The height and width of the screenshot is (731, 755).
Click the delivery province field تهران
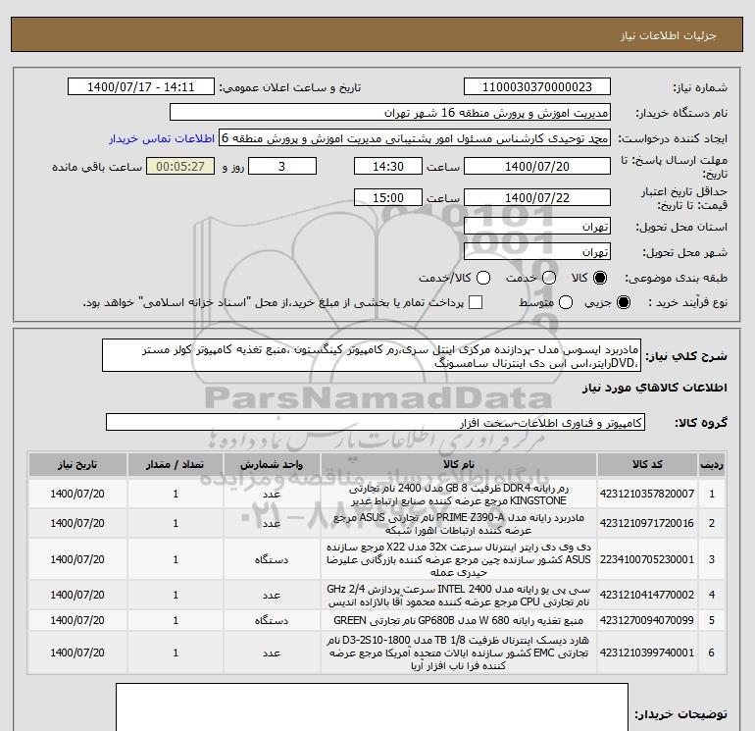(537, 226)
